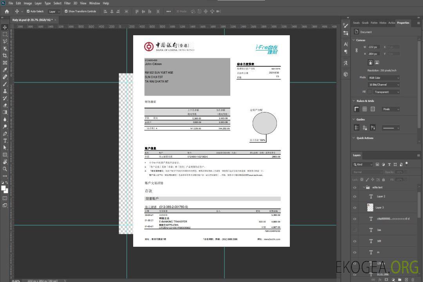The image size is (423, 282).
Task: Select the Pen tool
Action: pyautogui.click(x=5, y=134)
